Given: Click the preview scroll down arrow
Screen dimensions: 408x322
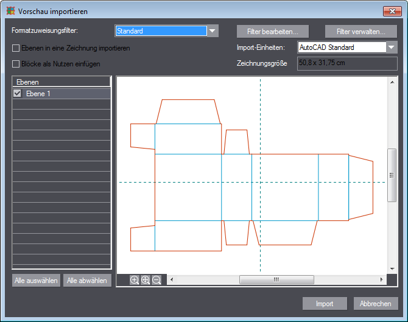Looking at the screenshot, I should click(392, 268).
